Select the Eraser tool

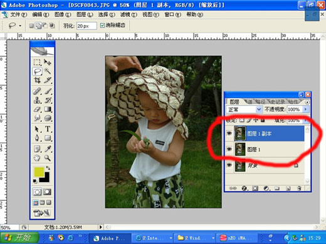(37, 109)
